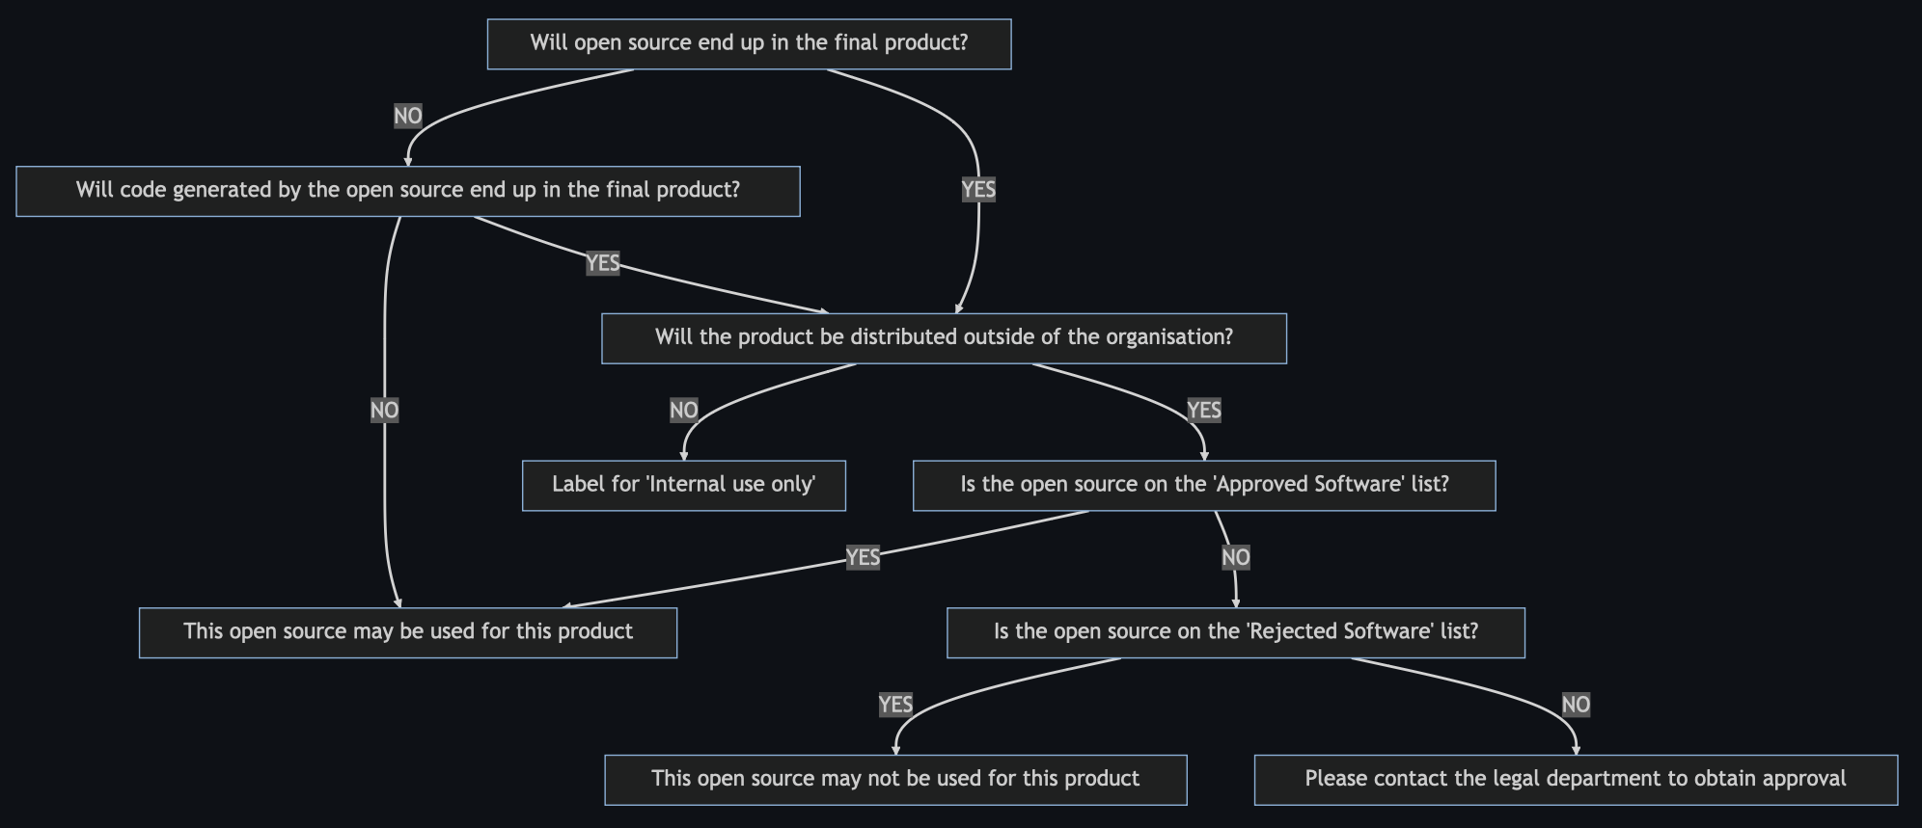Click the NO label between Approved and Rejected nodes

(1236, 558)
